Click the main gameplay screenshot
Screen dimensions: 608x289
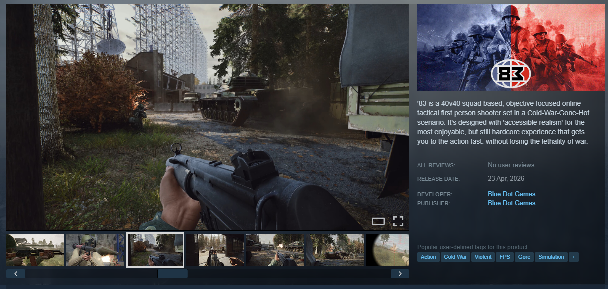(208, 117)
